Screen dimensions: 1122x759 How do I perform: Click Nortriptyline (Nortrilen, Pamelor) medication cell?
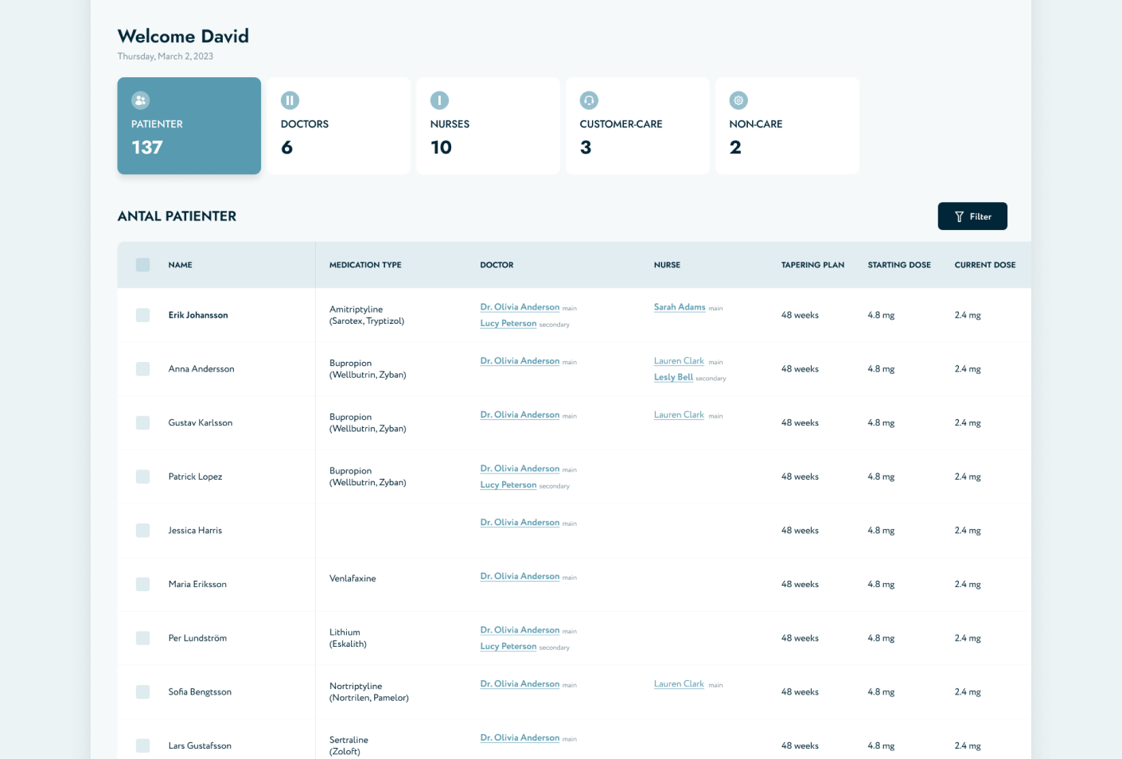(x=369, y=692)
